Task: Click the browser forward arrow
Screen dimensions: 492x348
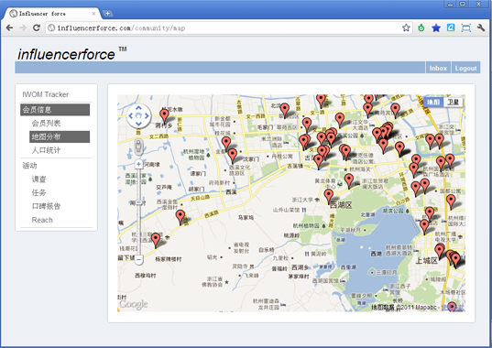Action: point(23,27)
